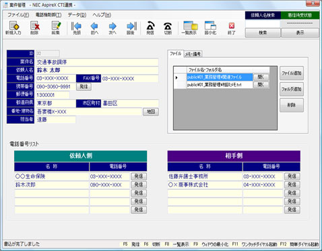The image size is (322, 251).
Task: Click the 電話番号 field 03-XXX-XXXX
Action: click(56, 79)
